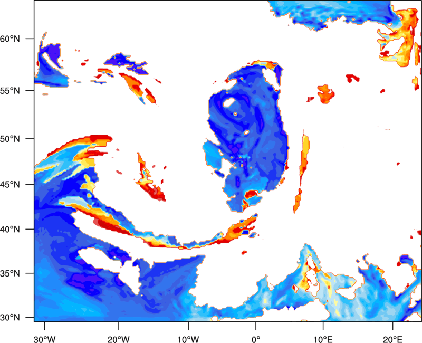This screenshot has width=422, height=343.
Task: Click the 60°N latitude label
Action: click(10, 39)
